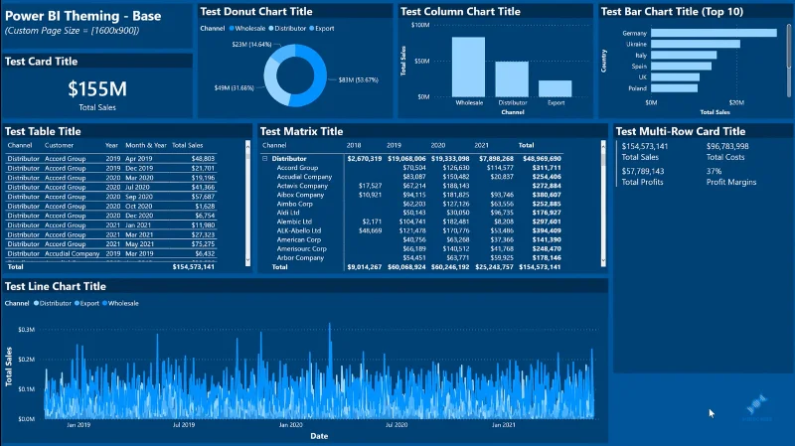Click the Accudial Company row in the table

click(111, 253)
